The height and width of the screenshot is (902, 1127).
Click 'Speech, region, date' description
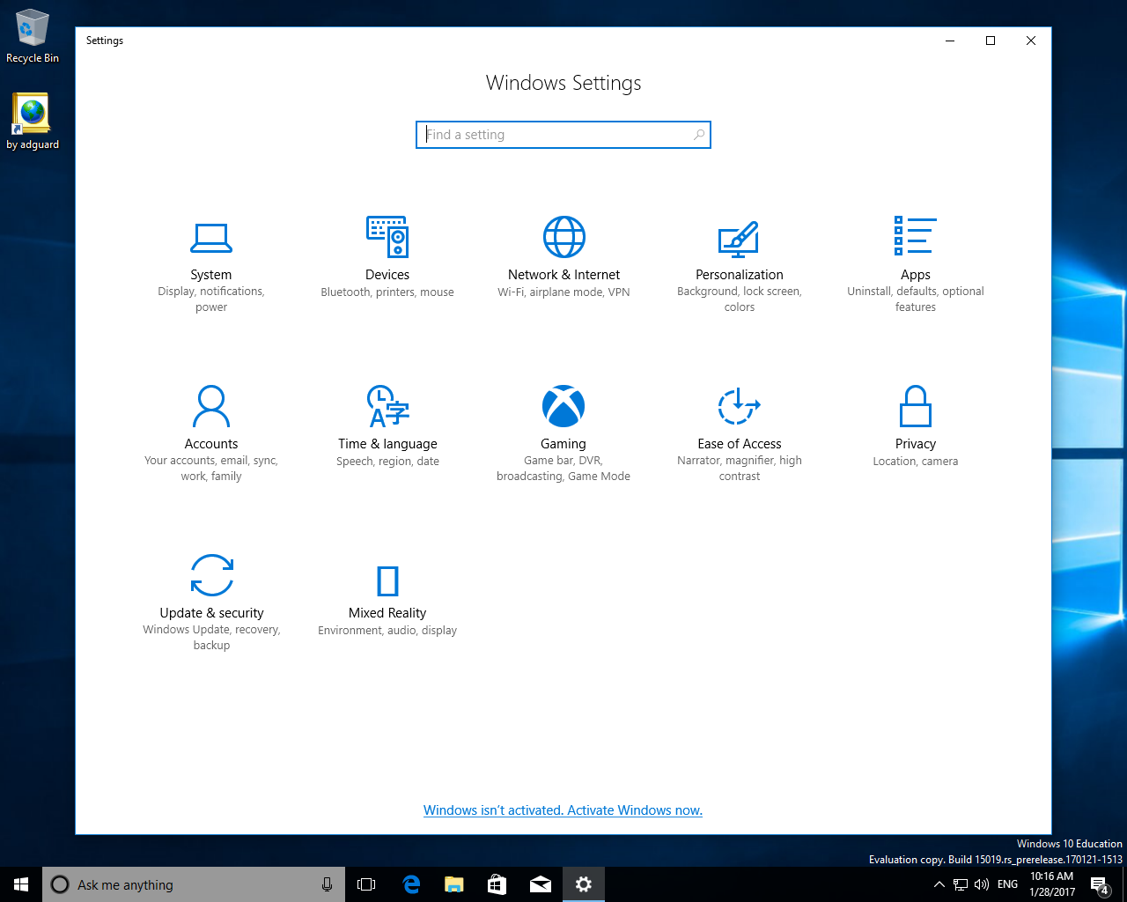387,462
